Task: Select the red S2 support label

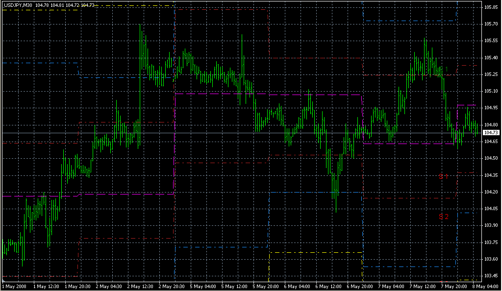Action: point(443,217)
